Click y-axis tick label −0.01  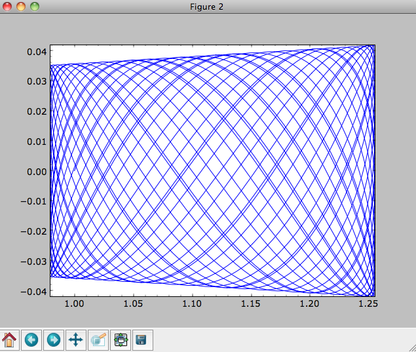click(x=33, y=201)
